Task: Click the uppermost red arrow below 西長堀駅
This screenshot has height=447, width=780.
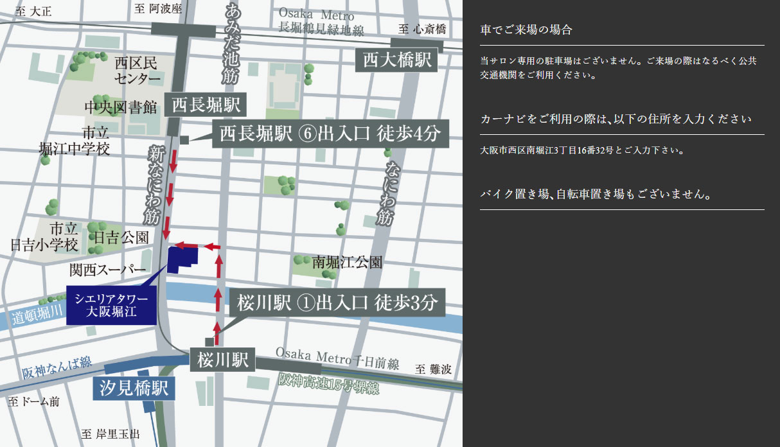Action: (173, 161)
